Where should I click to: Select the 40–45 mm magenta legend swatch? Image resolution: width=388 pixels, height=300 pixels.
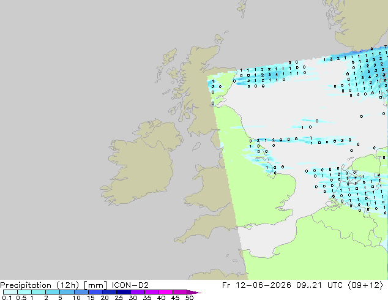166,292
